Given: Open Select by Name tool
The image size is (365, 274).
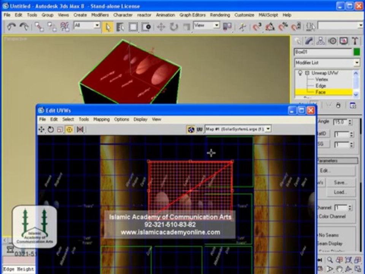Looking at the screenshot, I should click(120, 27).
